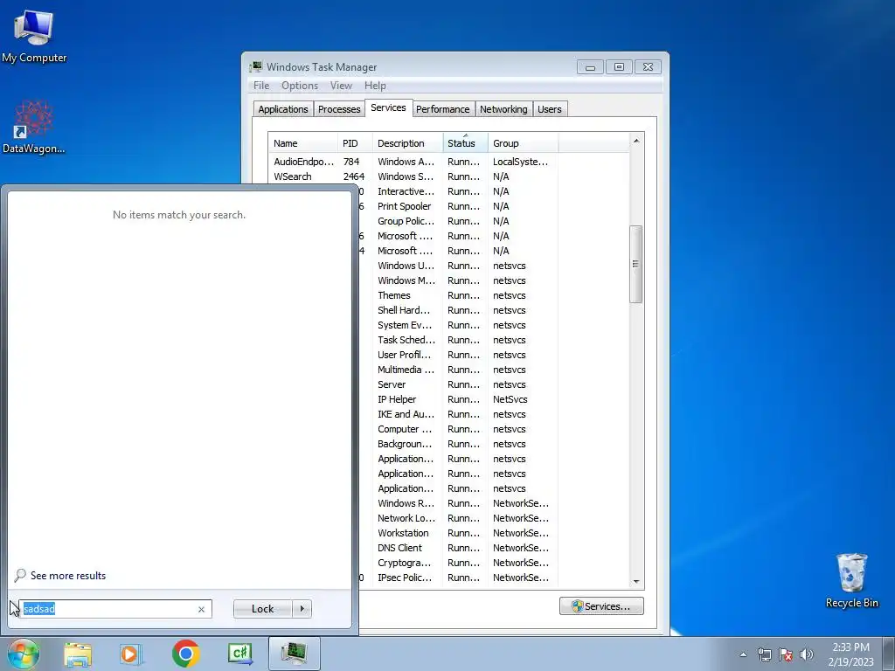This screenshot has width=895, height=671.
Task: Open the Help menu
Action: (375, 86)
